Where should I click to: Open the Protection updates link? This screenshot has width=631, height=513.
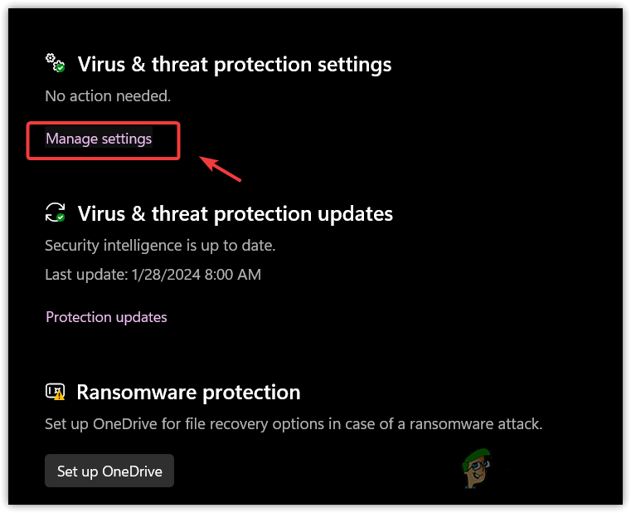(x=106, y=317)
